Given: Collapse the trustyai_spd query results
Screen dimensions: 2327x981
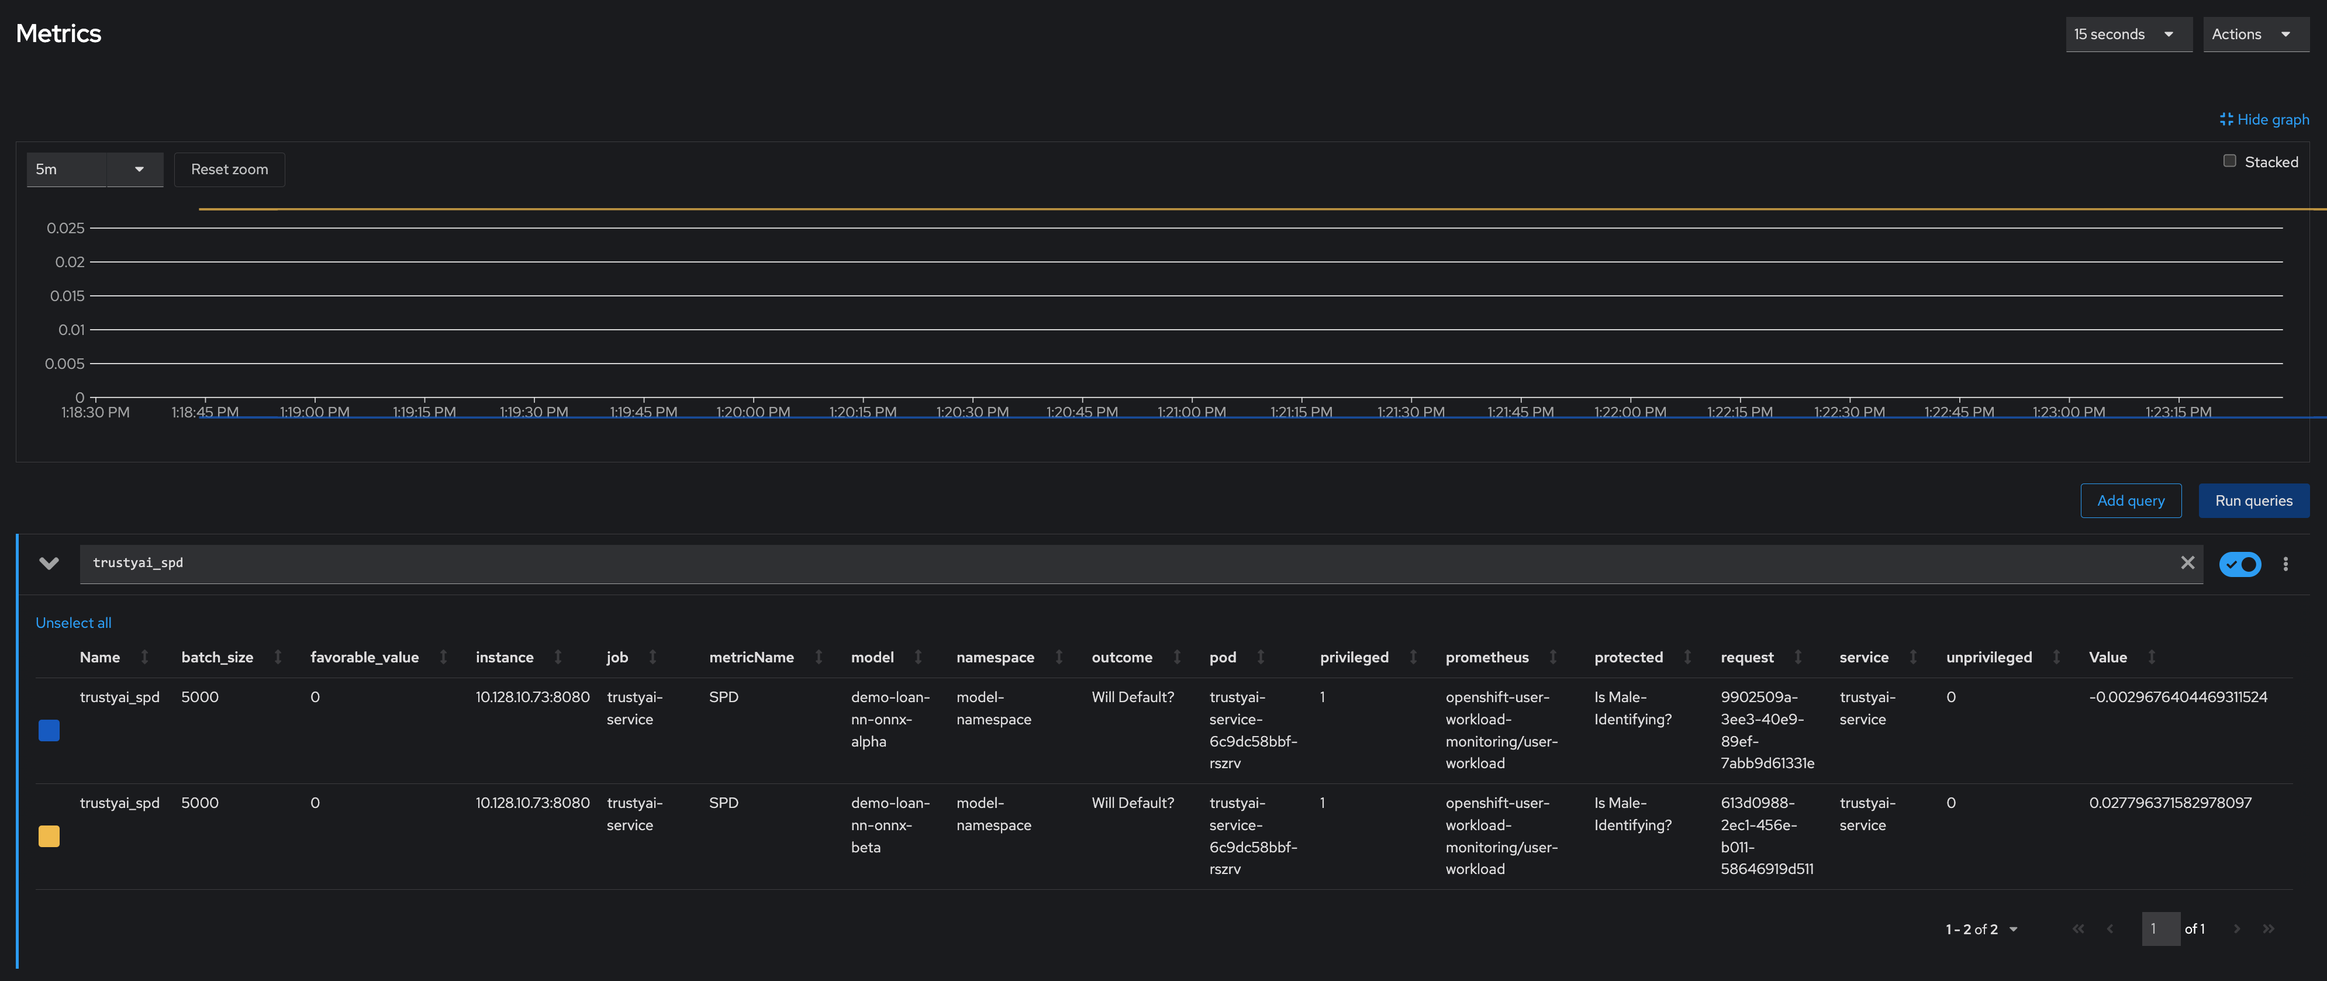Looking at the screenshot, I should tap(49, 563).
